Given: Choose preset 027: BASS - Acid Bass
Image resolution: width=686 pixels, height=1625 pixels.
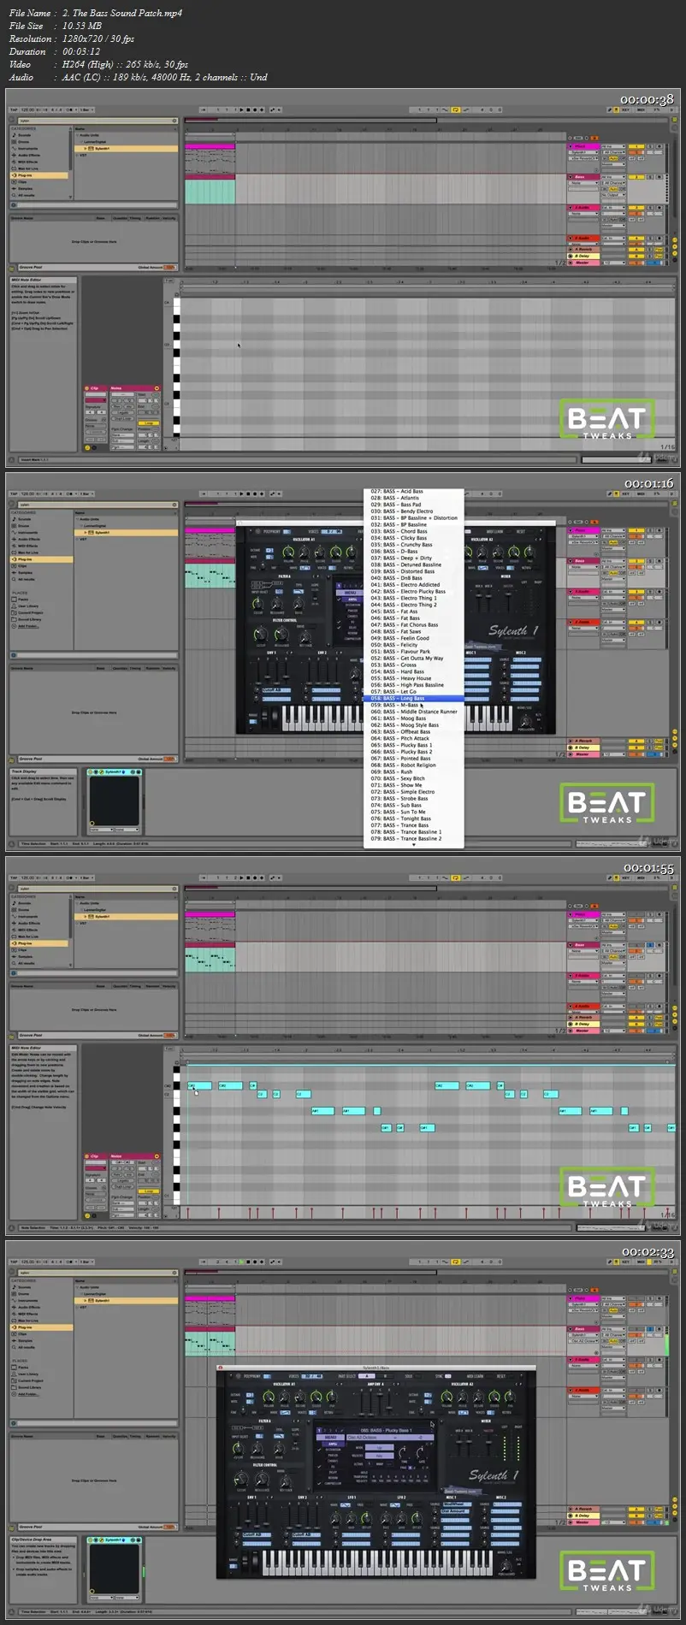Looking at the screenshot, I should point(414,491).
